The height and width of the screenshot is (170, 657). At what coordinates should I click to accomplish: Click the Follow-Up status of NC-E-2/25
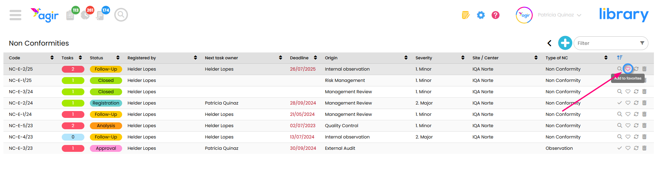[x=106, y=69]
